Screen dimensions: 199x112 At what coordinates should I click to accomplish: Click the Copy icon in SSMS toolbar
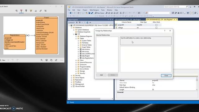click(123, 13)
